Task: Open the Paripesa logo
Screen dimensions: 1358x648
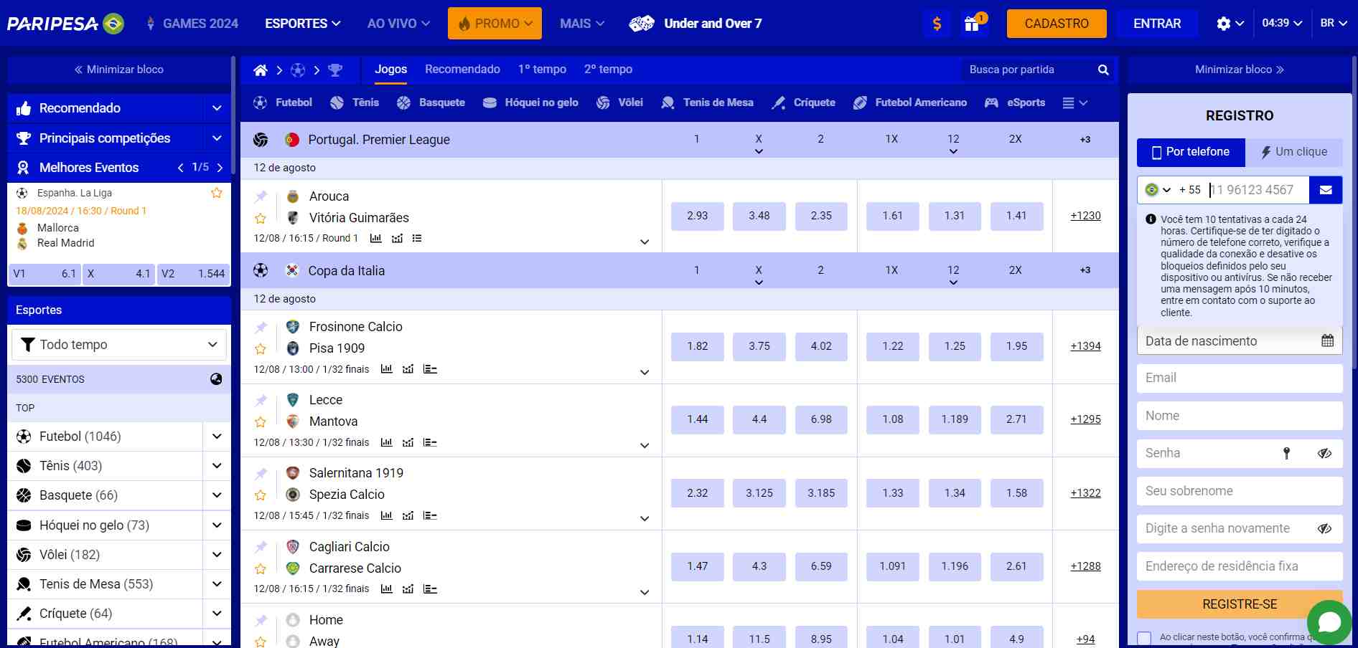Action: coord(65,24)
